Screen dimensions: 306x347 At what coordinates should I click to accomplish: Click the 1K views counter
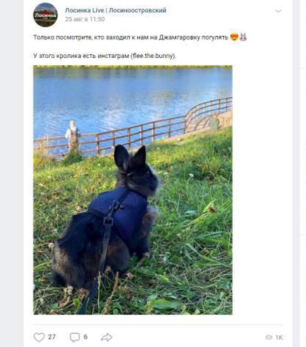click(279, 338)
